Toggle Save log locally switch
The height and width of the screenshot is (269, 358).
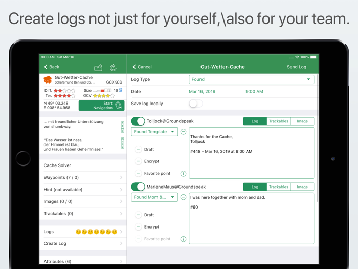[x=196, y=104]
